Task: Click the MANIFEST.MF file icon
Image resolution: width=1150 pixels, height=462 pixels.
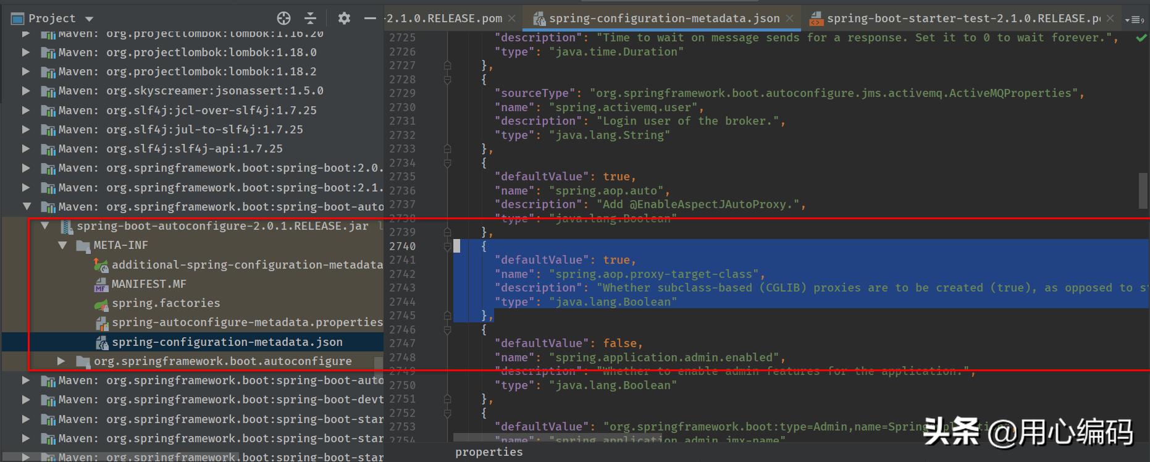Action: 101,285
